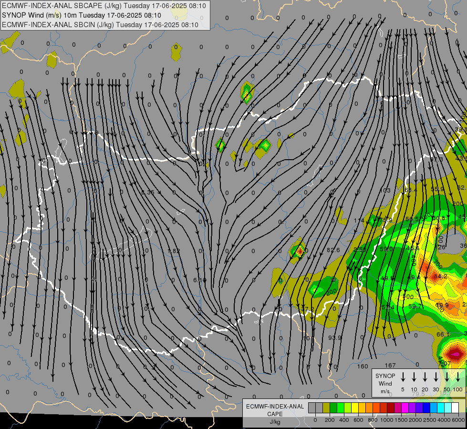Click the 50 m/s wind arrow in legend
The image size is (467, 429).
click(x=447, y=377)
